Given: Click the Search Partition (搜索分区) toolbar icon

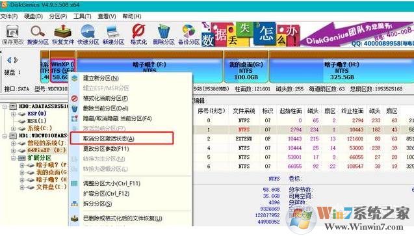Looking at the screenshot, I should [38, 34].
